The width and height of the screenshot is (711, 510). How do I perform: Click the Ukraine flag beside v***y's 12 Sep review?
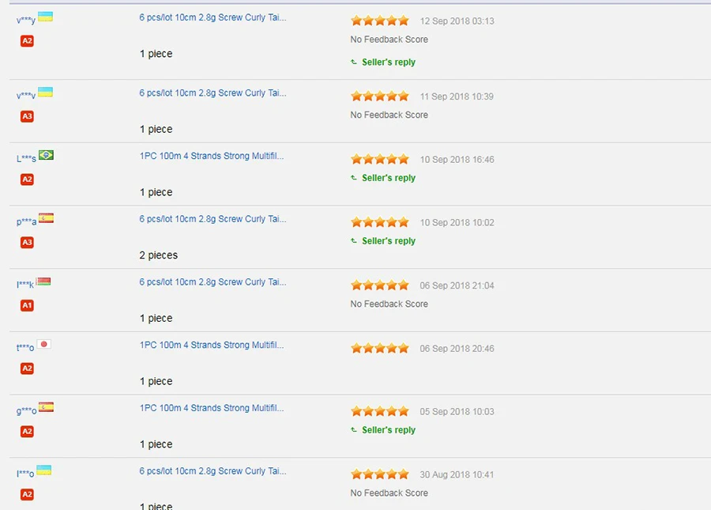click(x=45, y=17)
